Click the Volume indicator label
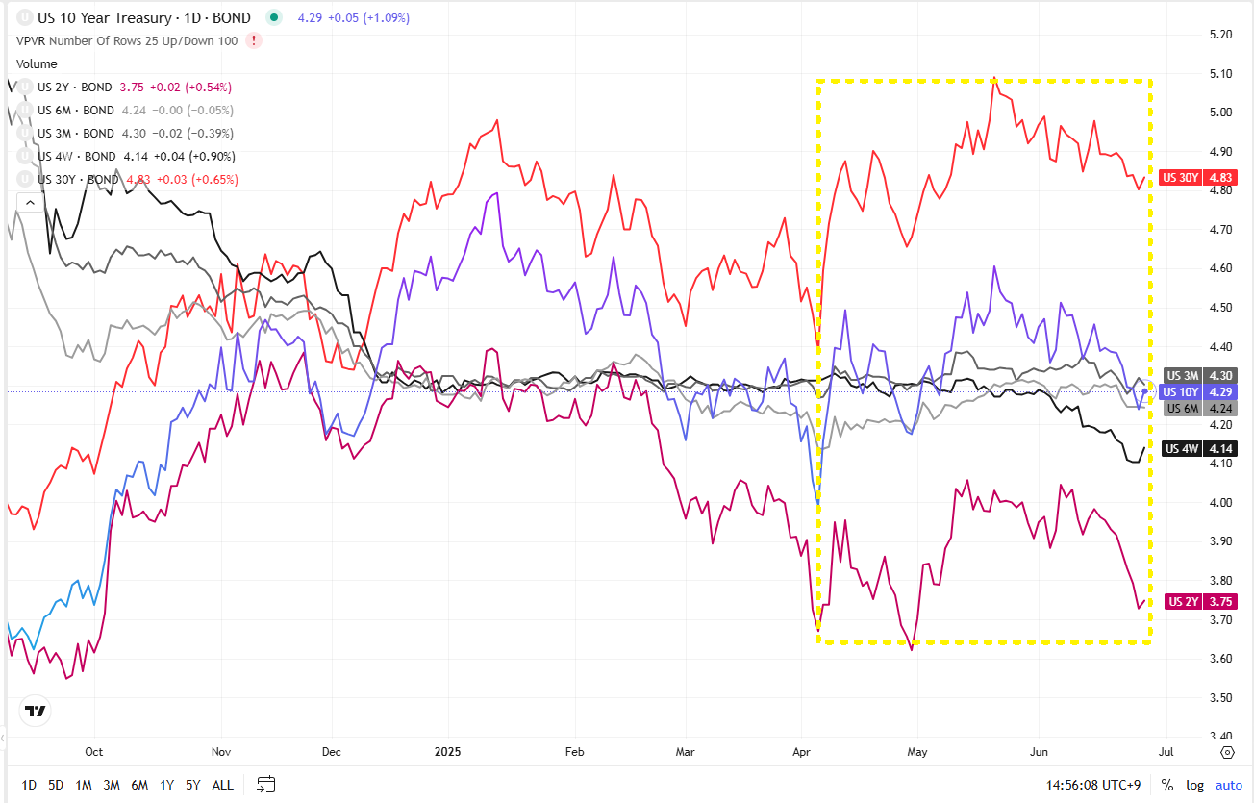 point(37,63)
